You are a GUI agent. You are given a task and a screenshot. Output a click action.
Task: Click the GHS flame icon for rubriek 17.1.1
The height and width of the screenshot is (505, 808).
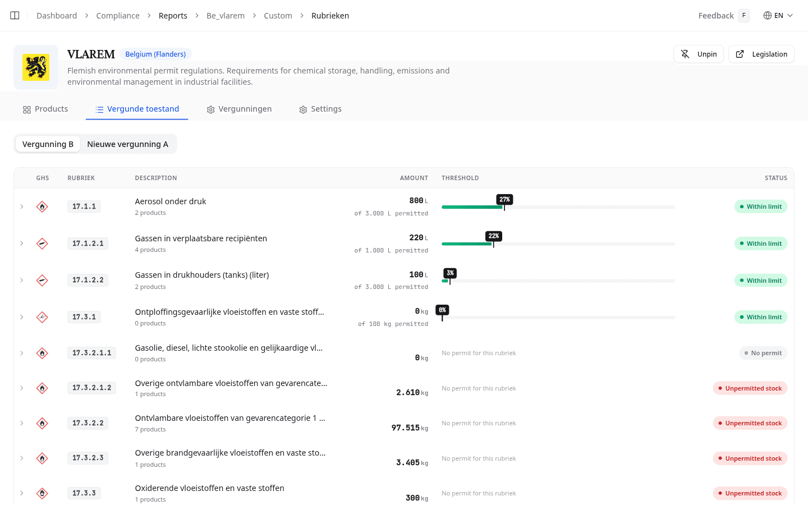(x=42, y=206)
